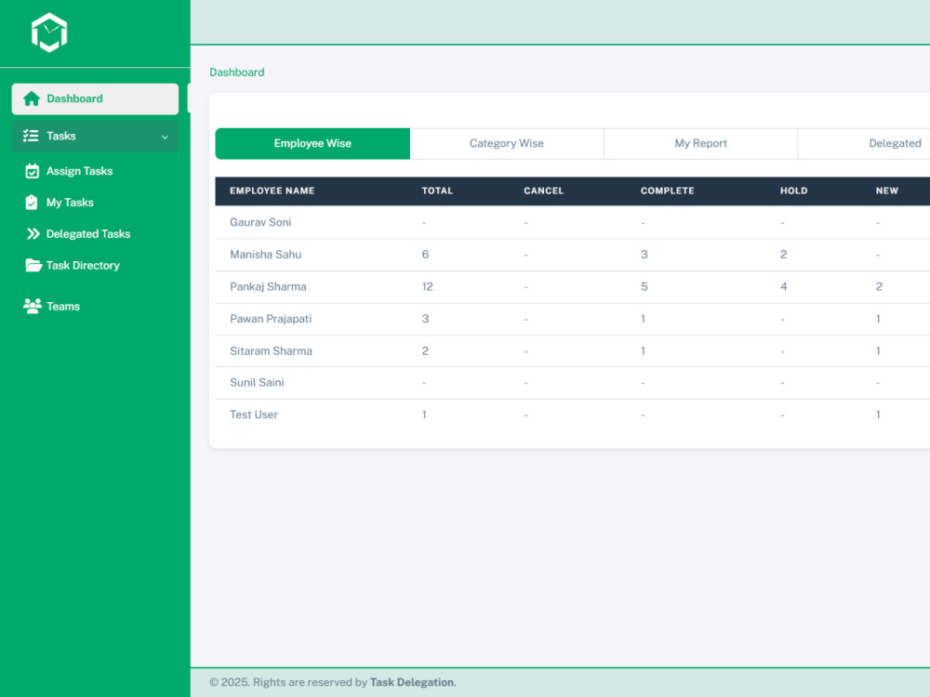Click Test User's total value 1
930x697 pixels.
pos(424,414)
